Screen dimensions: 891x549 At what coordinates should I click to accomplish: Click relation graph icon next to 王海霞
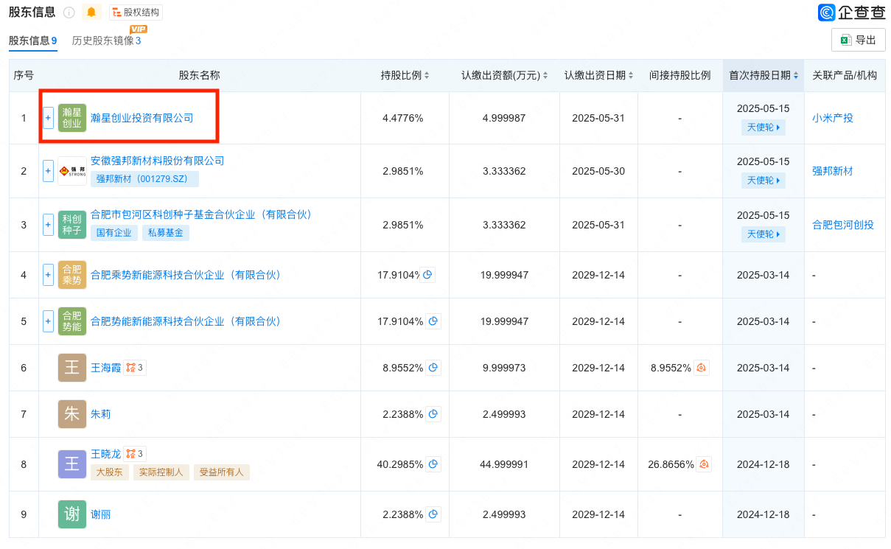[135, 368]
